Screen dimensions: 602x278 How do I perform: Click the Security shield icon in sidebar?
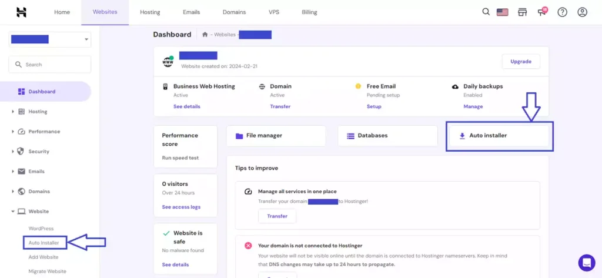[21, 151]
